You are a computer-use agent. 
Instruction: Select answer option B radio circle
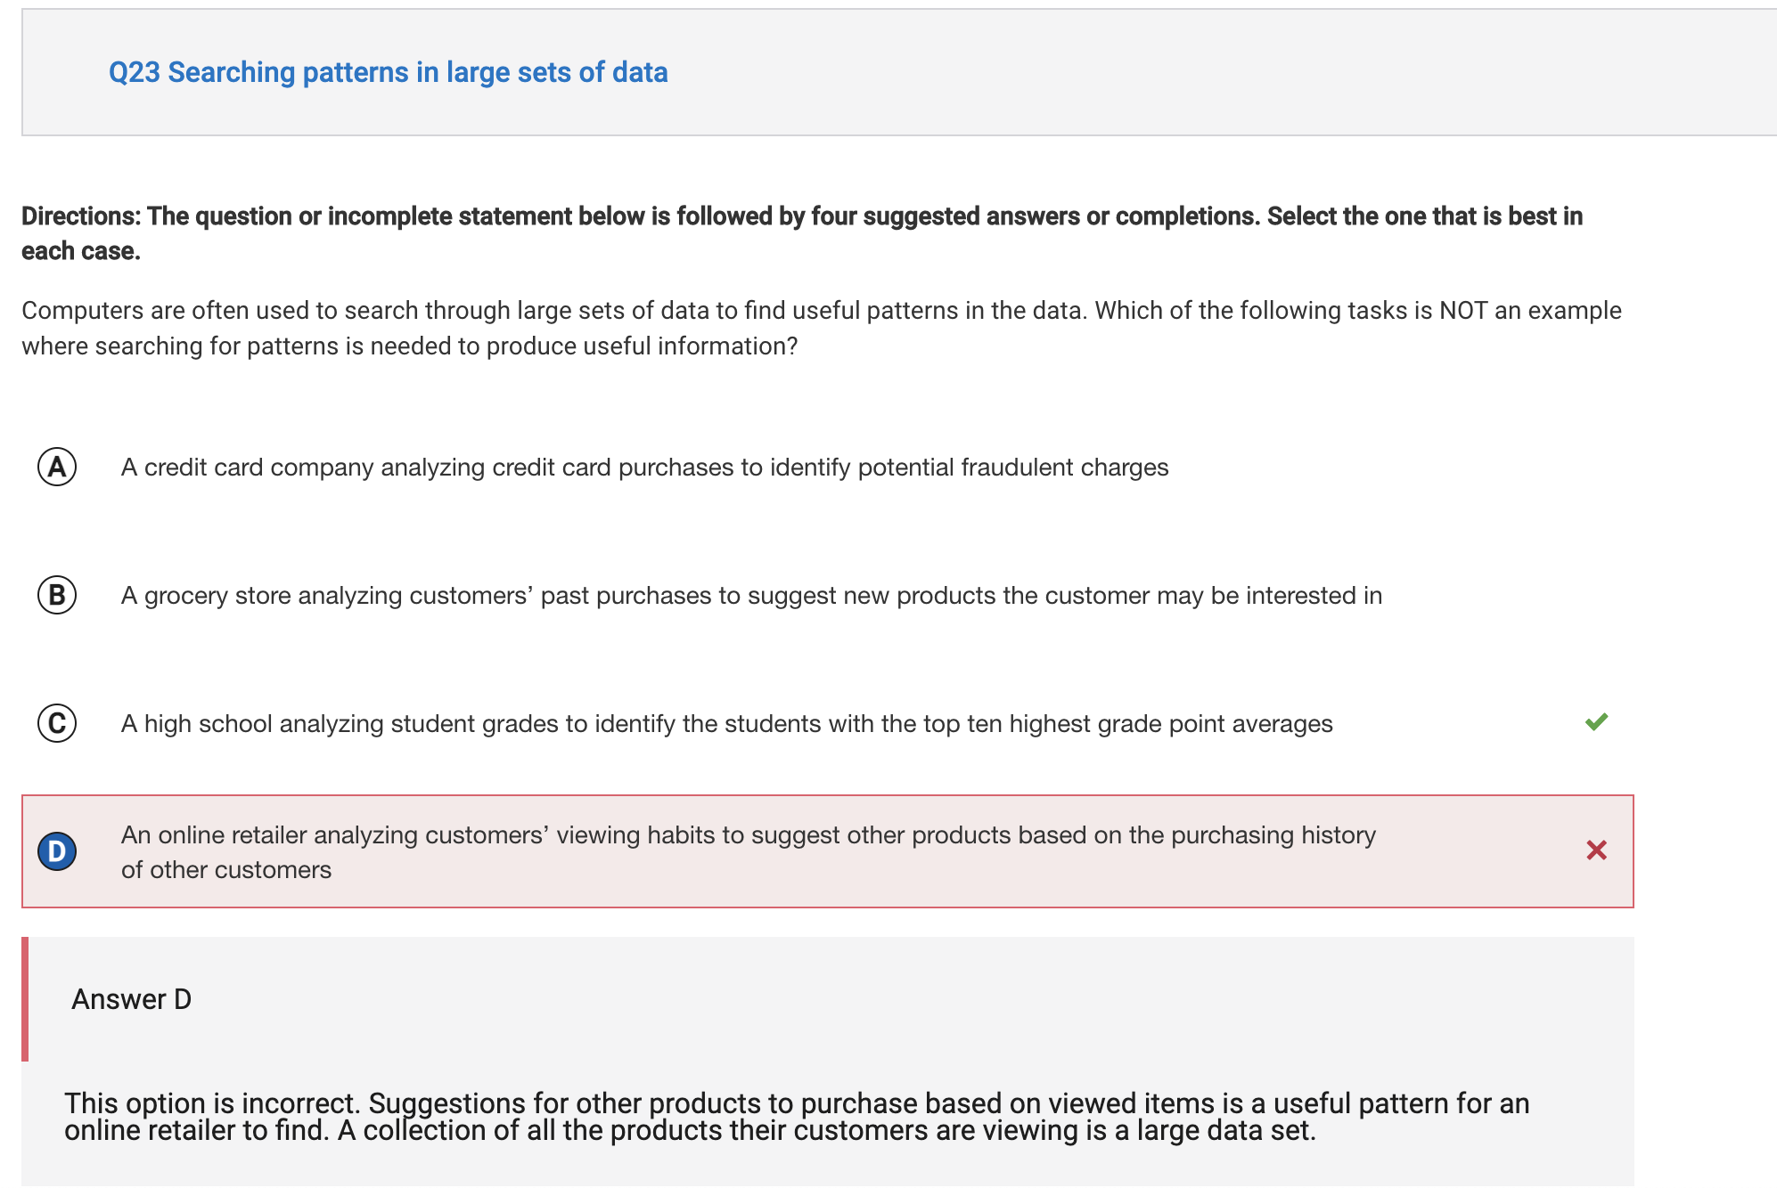57,595
